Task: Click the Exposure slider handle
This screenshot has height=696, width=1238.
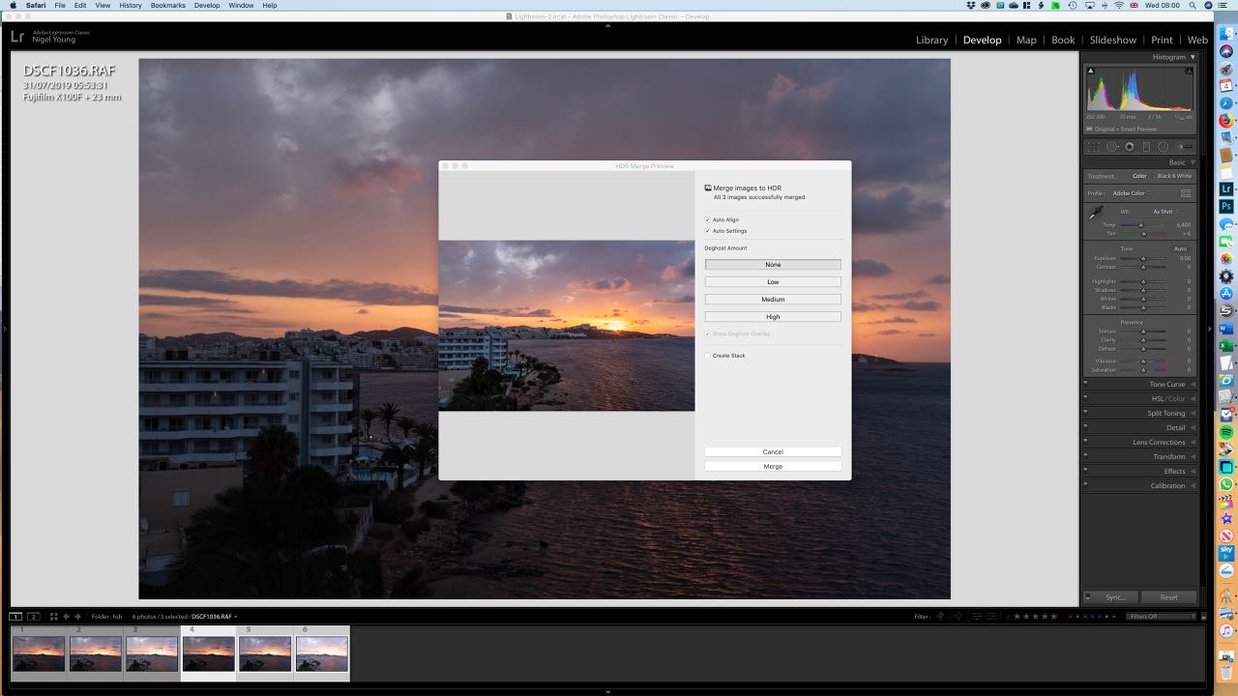Action: 1143,258
